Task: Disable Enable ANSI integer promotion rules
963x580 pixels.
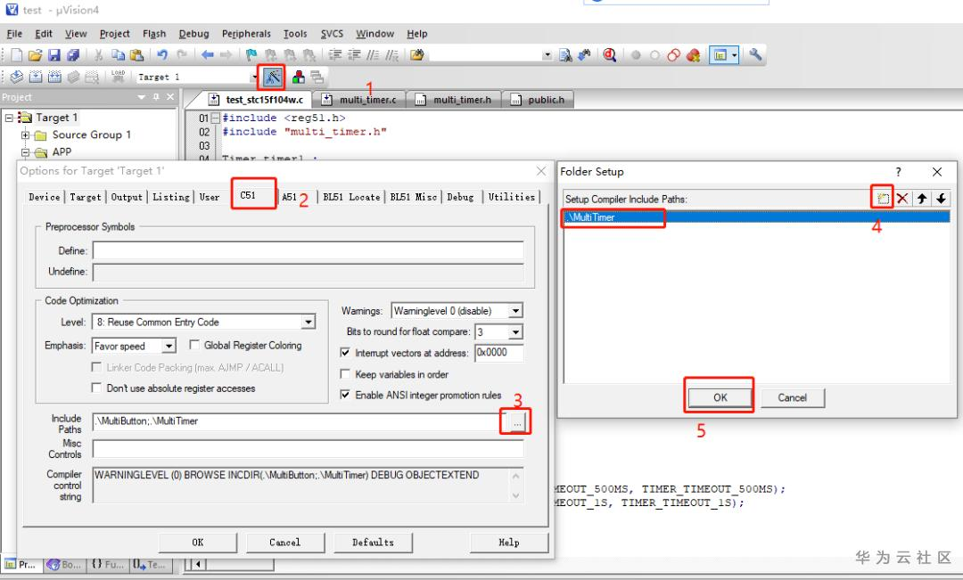Action: pos(345,395)
